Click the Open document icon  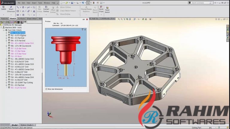pos(67,3)
